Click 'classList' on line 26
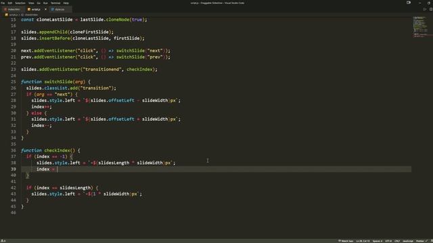Screen dimensions: 433x243 [x=55, y=88]
